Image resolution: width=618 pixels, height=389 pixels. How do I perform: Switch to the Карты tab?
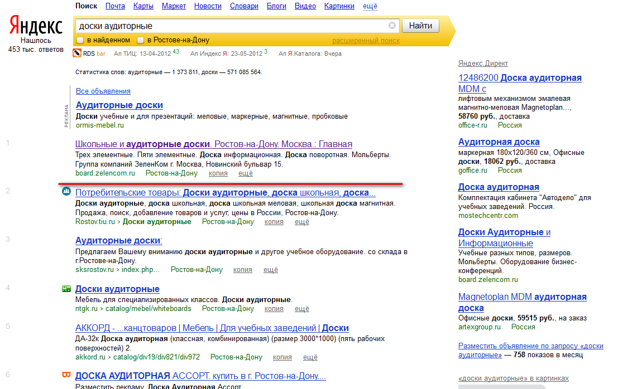[x=143, y=6]
